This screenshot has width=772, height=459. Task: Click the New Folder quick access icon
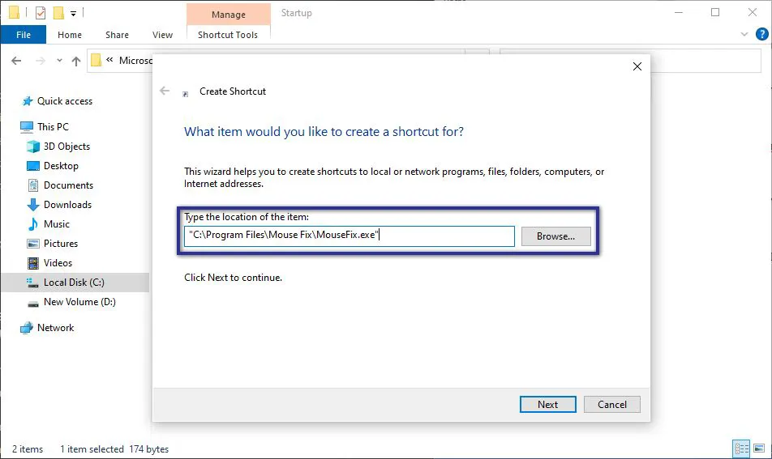(58, 13)
